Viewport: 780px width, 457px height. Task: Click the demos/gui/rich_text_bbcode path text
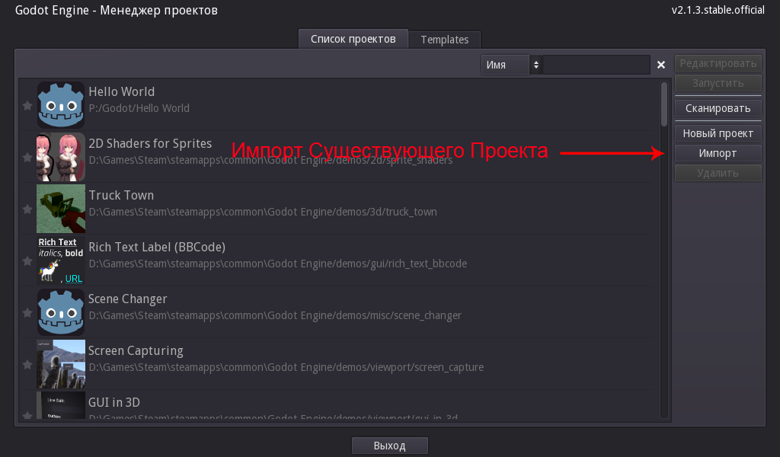[x=277, y=264]
